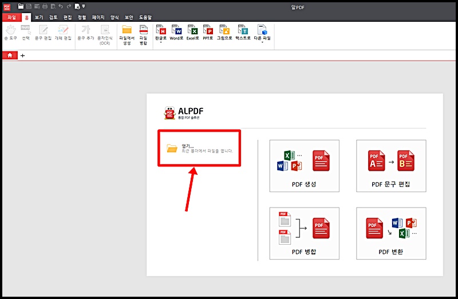This screenshot has width=458, height=299.
Task: Click the 문구 편집 text edit tool
Action: point(44,33)
